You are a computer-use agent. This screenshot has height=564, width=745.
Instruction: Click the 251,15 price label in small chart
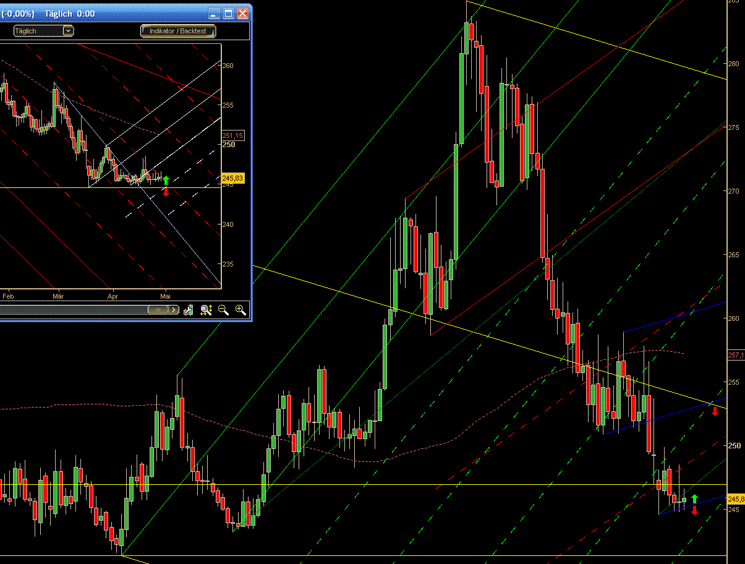pos(233,135)
